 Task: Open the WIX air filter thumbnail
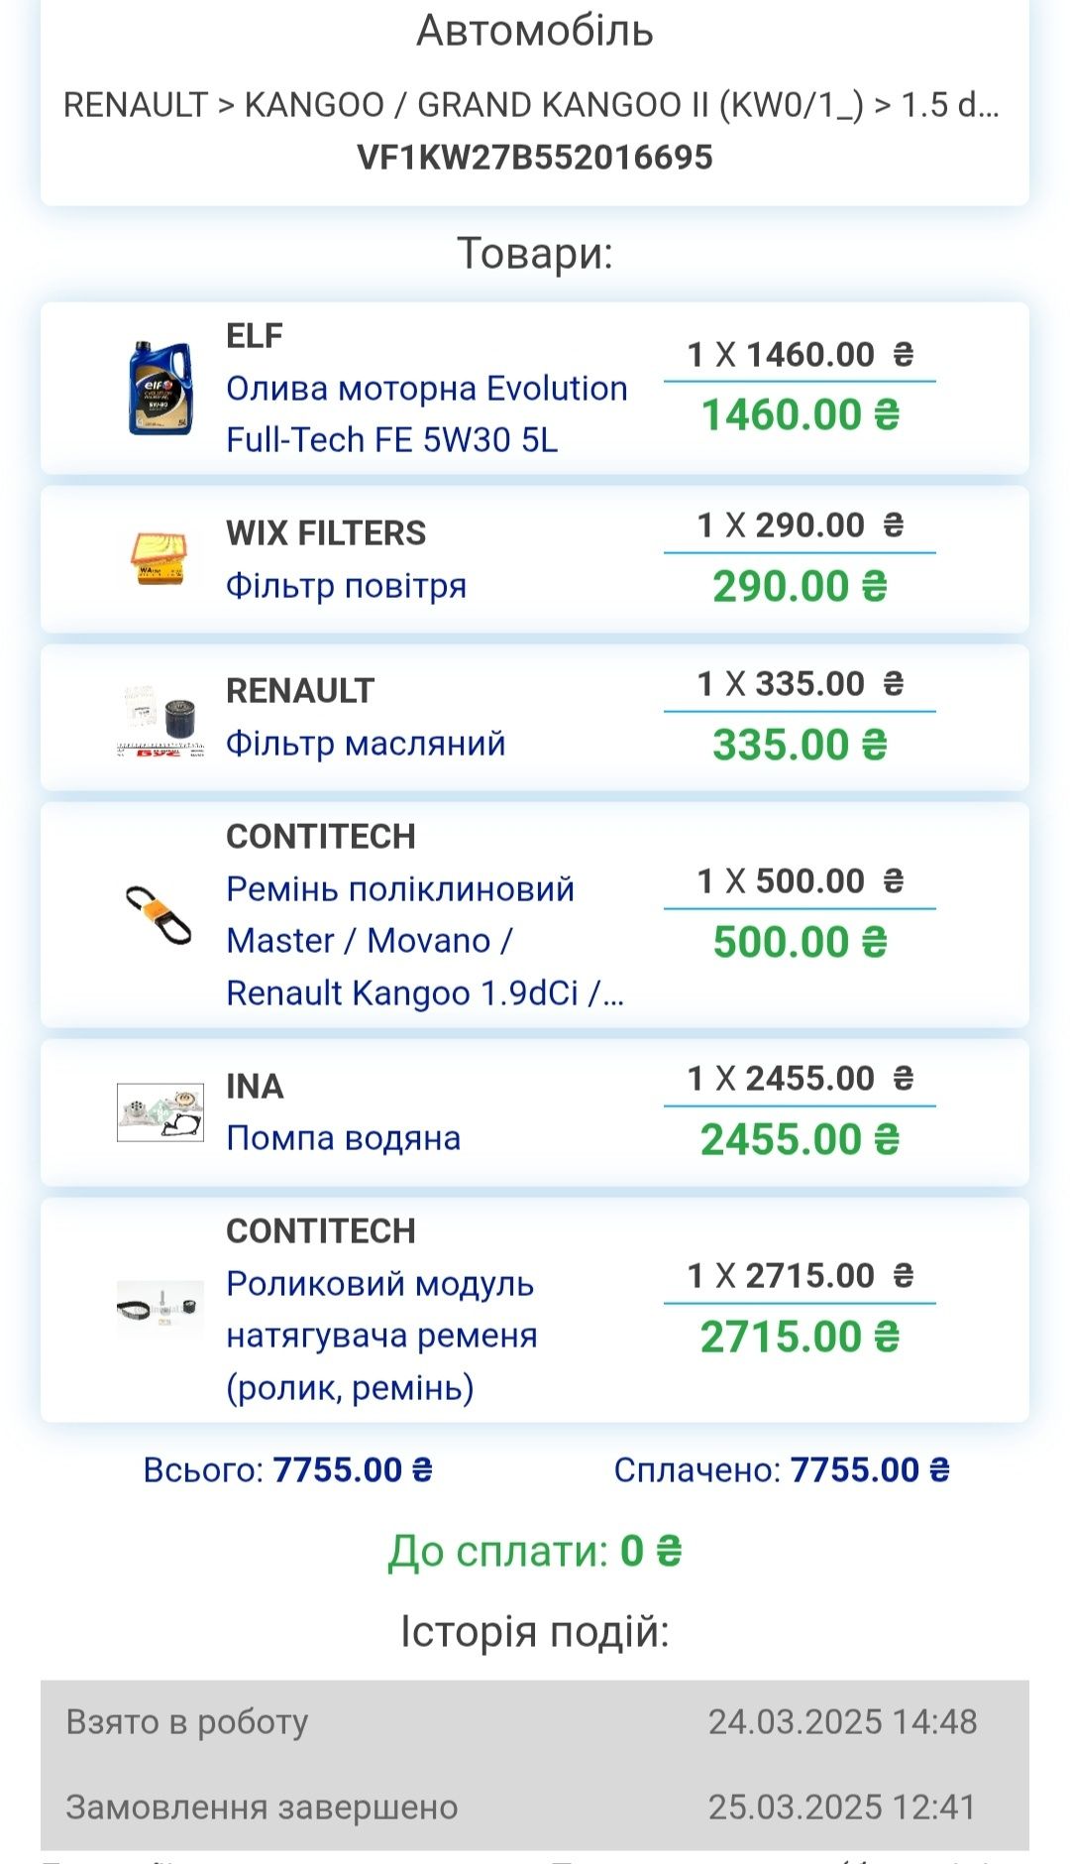[160, 558]
